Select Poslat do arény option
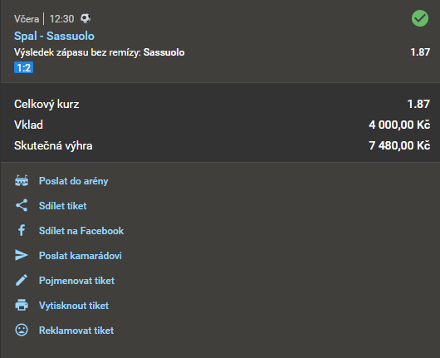 click(74, 181)
